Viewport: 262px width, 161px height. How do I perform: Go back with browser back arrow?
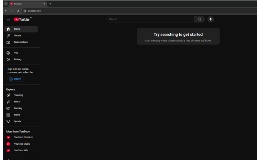tap(6, 11)
